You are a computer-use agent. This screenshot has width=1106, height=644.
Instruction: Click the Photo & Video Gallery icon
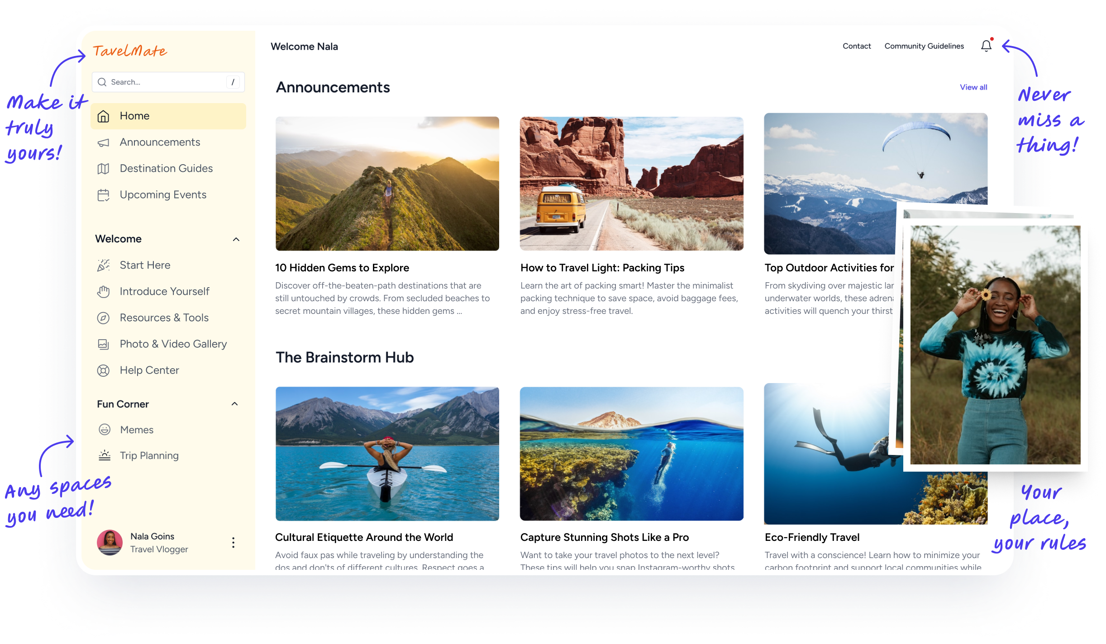click(x=103, y=344)
